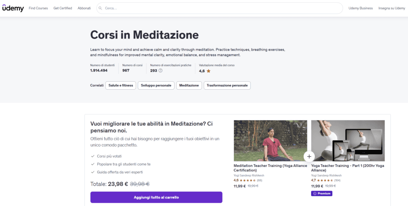Open Yoga Teacher Training Part 1 title
The height and width of the screenshot is (206, 408).
click(x=347, y=168)
